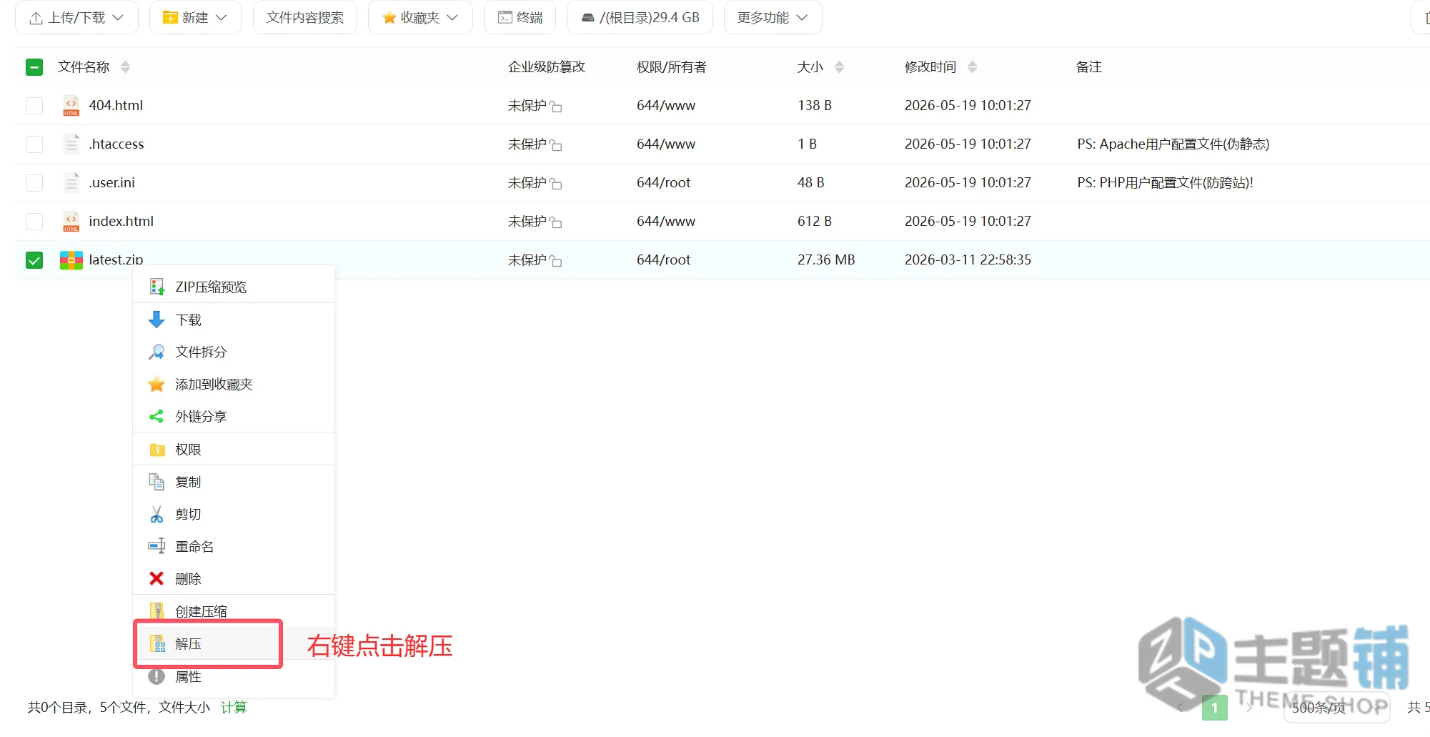Click the .htaccess file name
This screenshot has width=1430, height=737.
pos(116,144)
